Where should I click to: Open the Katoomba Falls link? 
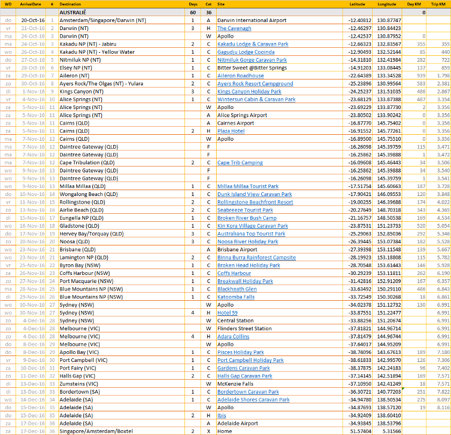(x=235, y=297)
